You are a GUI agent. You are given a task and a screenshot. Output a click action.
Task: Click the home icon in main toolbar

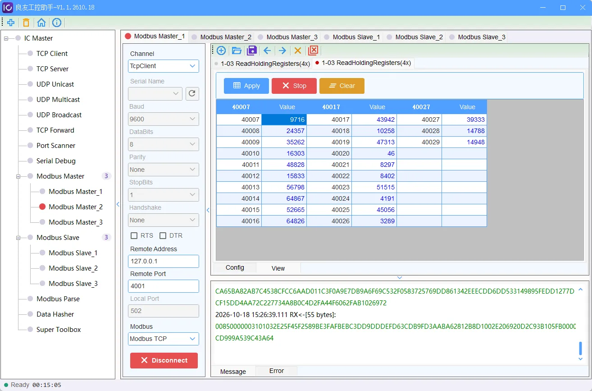tap(41, 23)
